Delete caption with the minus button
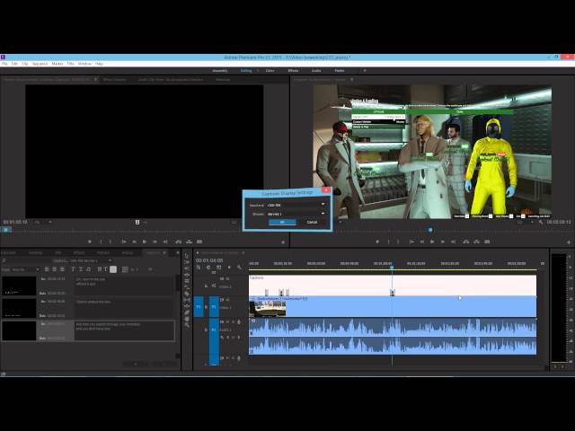The width and height of the screenshot is (575, 431). click(x=164, y=364)
